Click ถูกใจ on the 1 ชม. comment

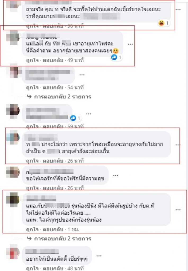click(32, 229)
